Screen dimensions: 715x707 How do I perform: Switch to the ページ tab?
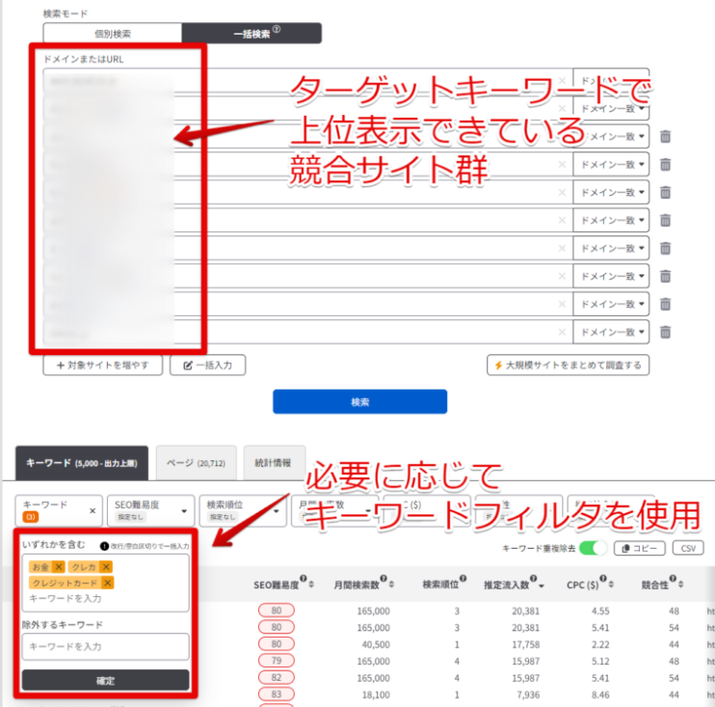[196, 463]
